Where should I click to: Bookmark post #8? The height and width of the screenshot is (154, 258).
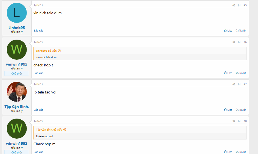click(239, 121)
